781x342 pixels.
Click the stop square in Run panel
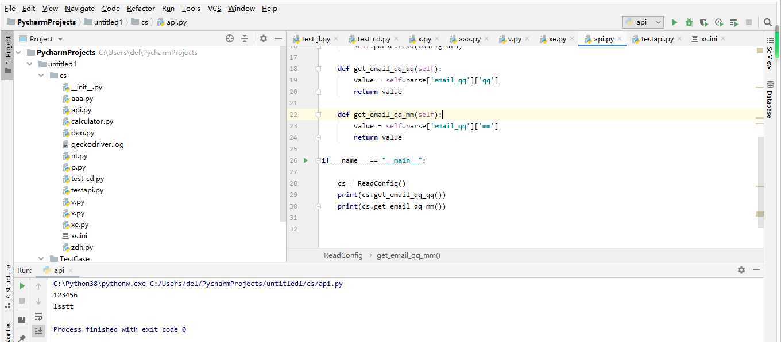22,301
